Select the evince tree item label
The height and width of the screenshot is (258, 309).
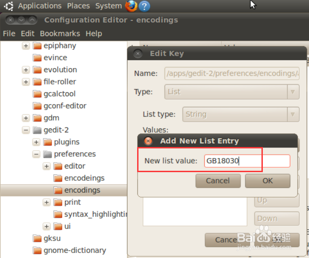coord(55,58)
